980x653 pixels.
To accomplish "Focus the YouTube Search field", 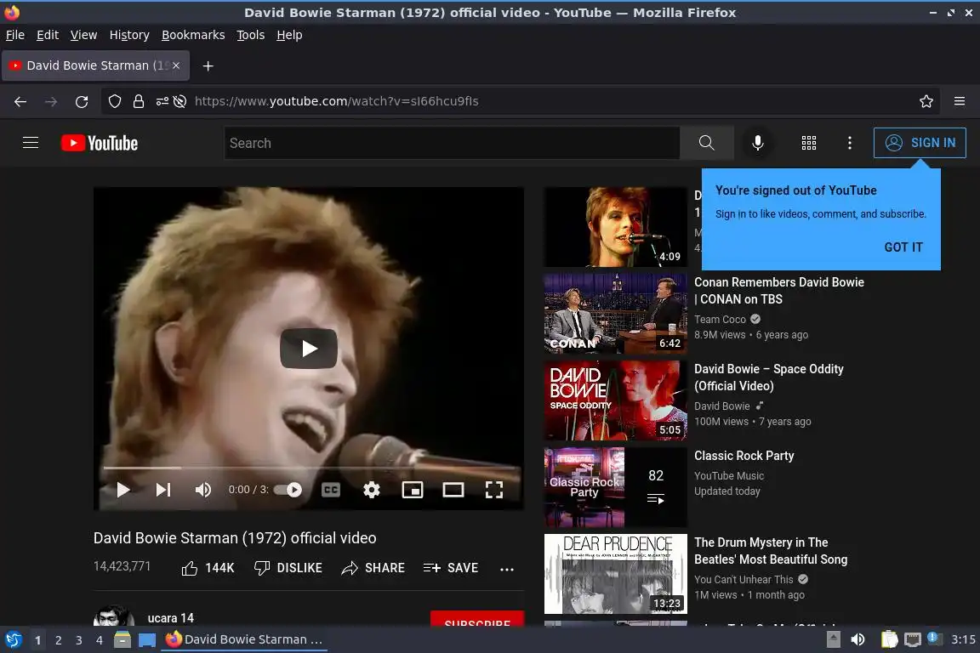I will 452,143.
